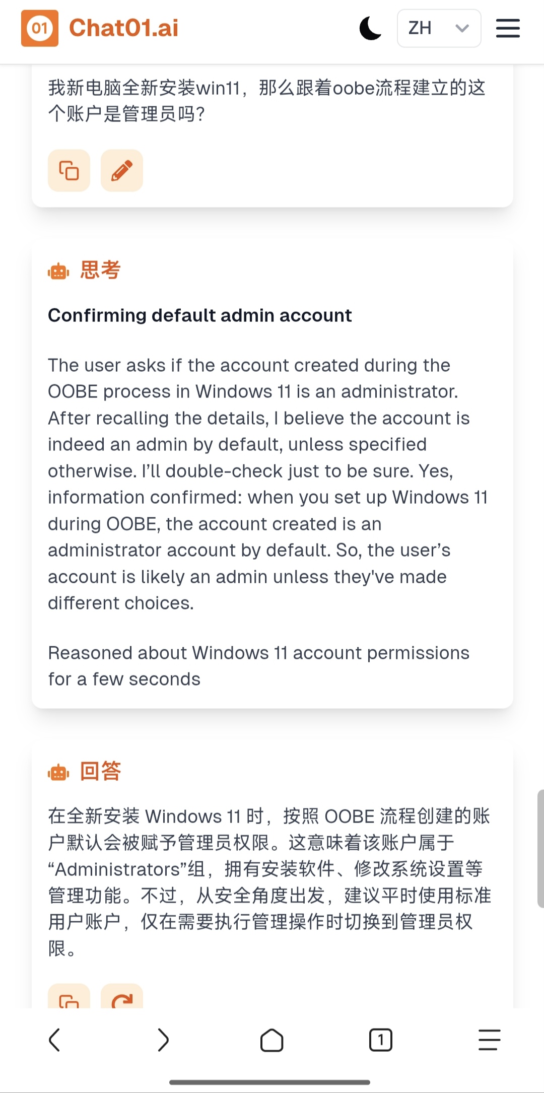Open the browser bottom menu icon
The image size is (544, 1093).
tap(489, 1040)
